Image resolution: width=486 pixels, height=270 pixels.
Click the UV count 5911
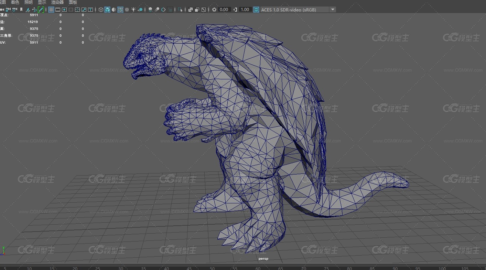pyautogui.click(x=34, y=43)
